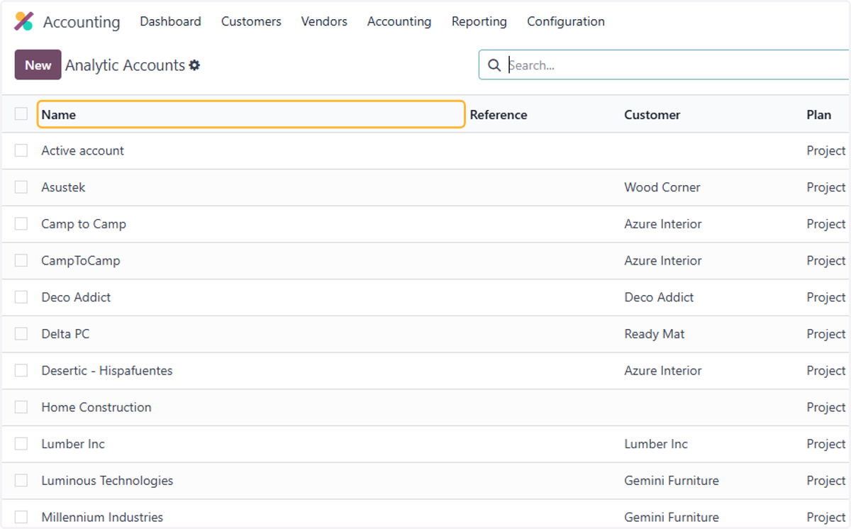851x529 pixels.
Task: Click the New button
Action: [38, 65]
